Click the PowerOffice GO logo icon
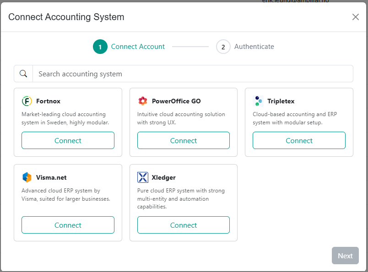Image resolution: width=368 pixels, height=272 pixels. [143, 101]
